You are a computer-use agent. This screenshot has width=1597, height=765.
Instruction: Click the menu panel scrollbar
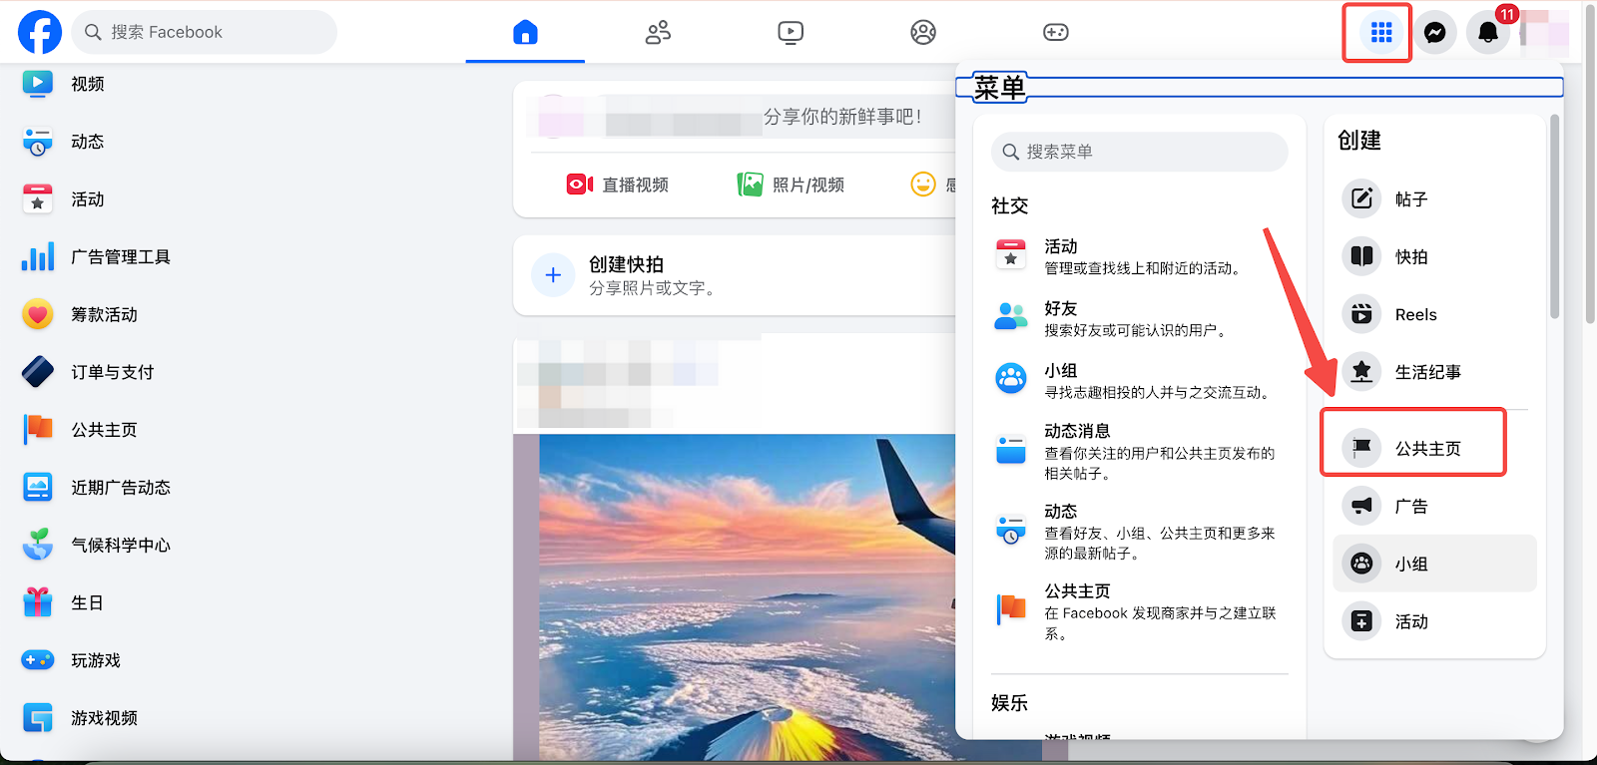point(1554,217)
